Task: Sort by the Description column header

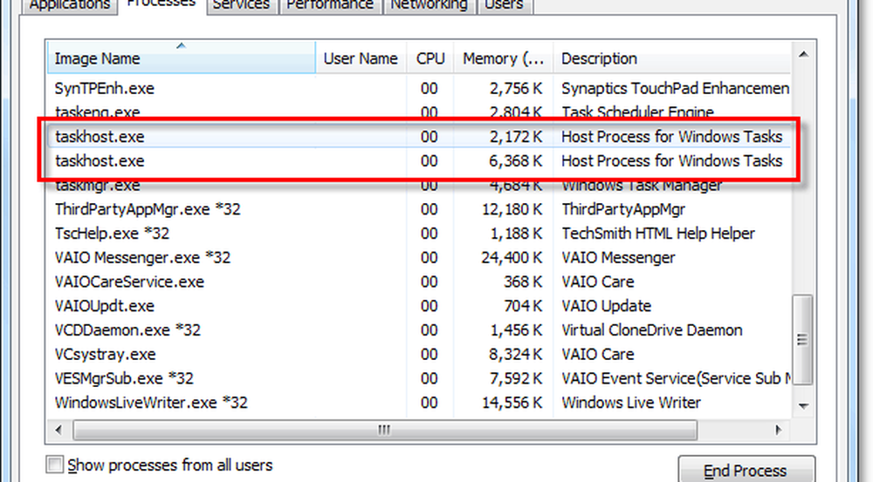Action: 672,59
